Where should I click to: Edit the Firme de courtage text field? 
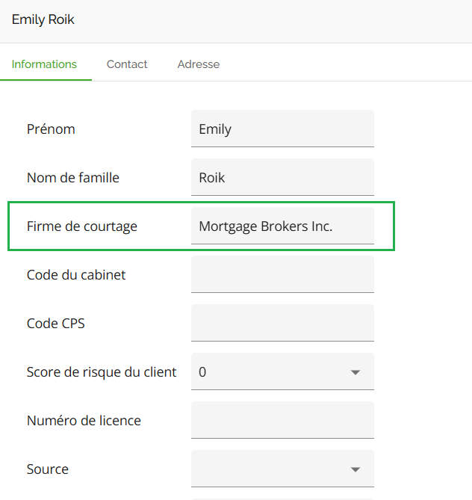pos(282,226)
